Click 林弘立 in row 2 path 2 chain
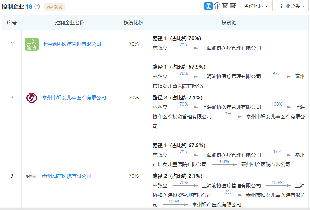Image resolution: width=310 pixels, height=210 pixels. (160, 107)
